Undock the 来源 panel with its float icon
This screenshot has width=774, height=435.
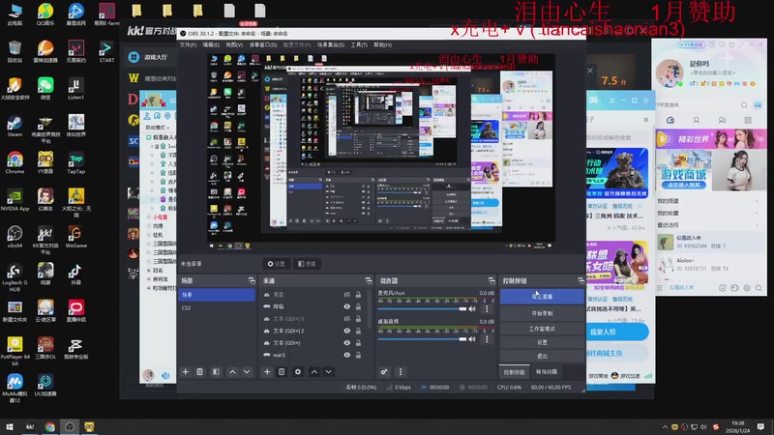click(x=369, y=280)
